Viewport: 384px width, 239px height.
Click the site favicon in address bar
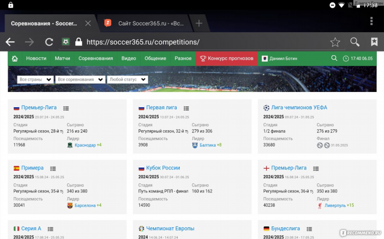click(x=66, y=42)
